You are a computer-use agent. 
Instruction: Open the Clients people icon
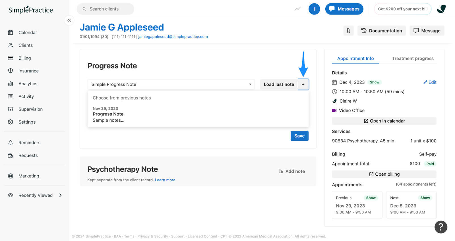point(11,45)
